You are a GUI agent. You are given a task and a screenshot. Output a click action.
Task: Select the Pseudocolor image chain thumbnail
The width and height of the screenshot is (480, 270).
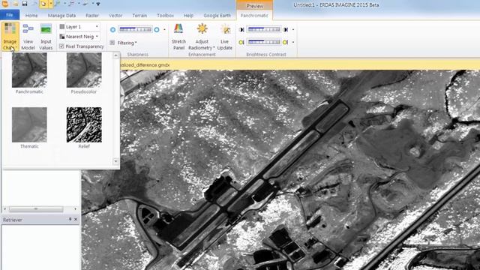tap(84, 70)
